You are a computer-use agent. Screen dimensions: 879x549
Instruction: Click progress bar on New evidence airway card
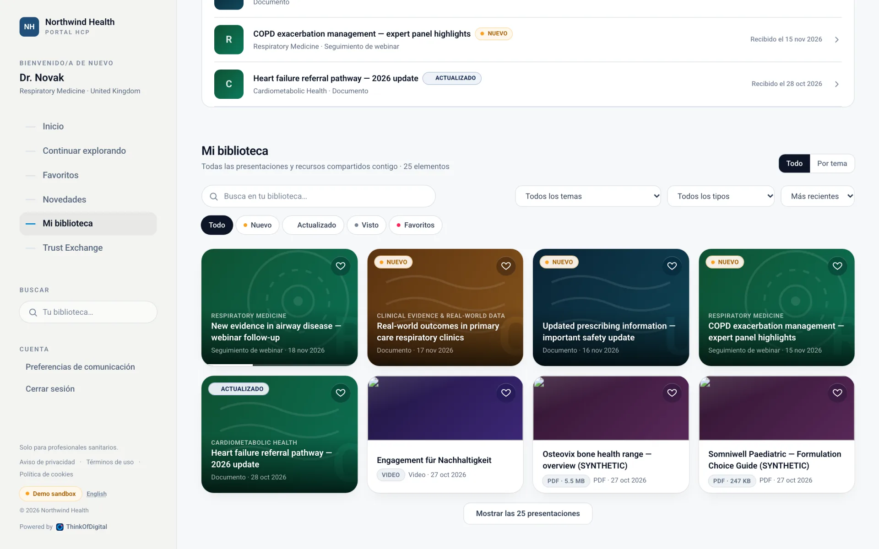(279, 365)
